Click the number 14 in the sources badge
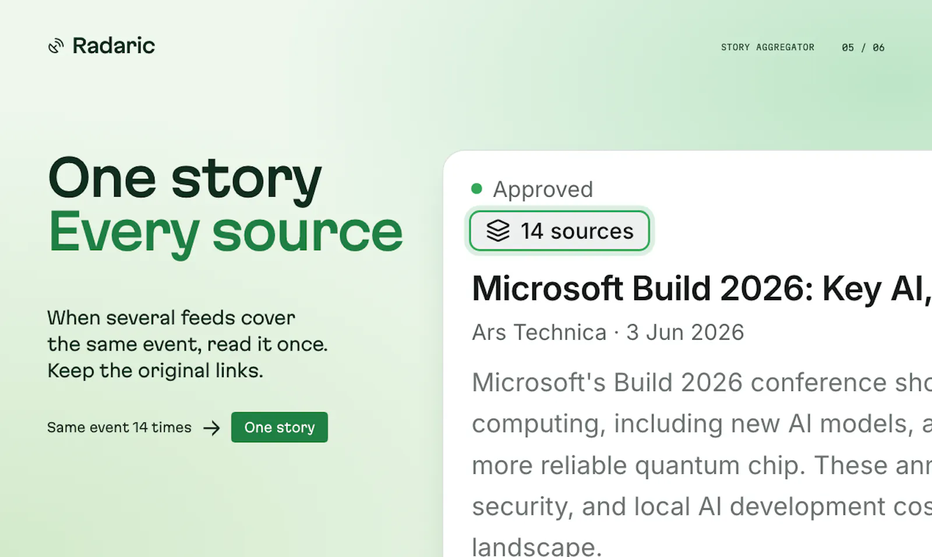This screenshot has height=557, width=932. pos(532,231)
